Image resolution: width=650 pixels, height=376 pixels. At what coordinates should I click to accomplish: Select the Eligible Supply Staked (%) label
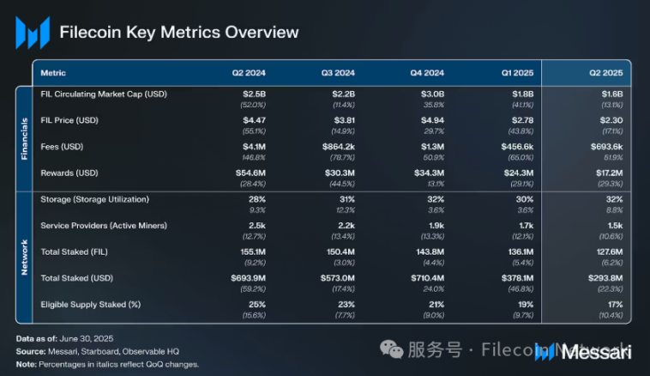(92, 304)
